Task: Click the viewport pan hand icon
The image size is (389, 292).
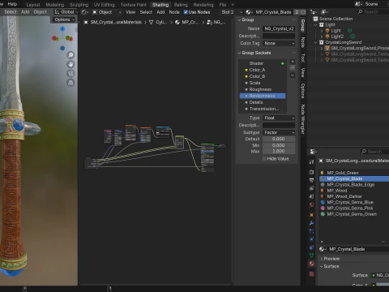Action: [71, 64]
